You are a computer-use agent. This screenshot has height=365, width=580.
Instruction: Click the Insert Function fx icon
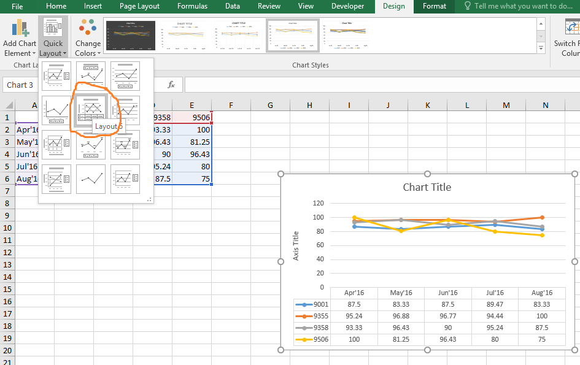pyautogui.click(x=171, y=85)
